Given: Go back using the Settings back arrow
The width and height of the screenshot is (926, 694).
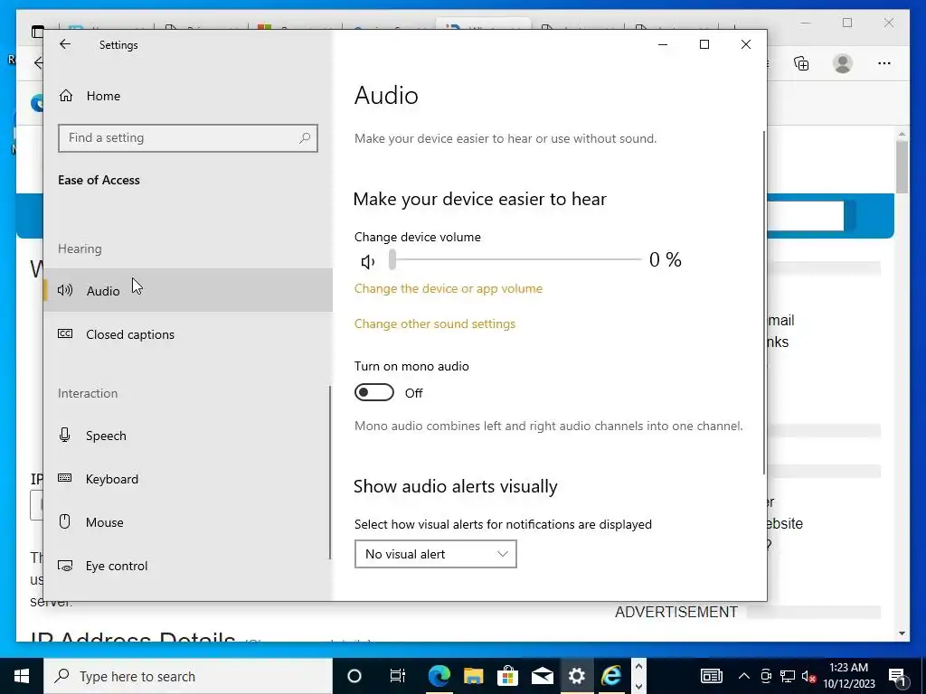Looking at the screenshot, I should [65, 44].
